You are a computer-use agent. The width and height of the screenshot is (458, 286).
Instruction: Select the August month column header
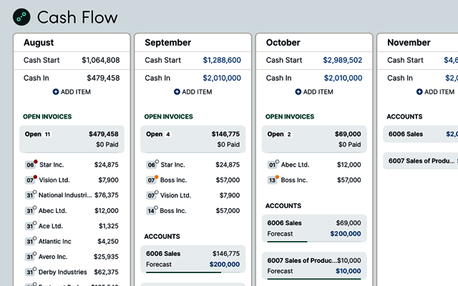point(39,43)
